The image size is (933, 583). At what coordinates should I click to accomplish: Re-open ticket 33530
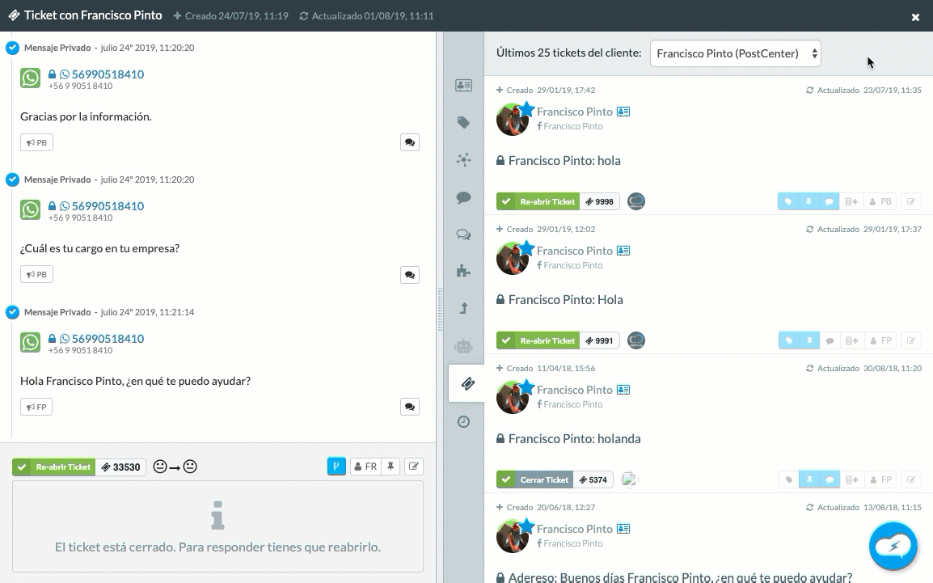pyautogui.click(x=54, y=467)
